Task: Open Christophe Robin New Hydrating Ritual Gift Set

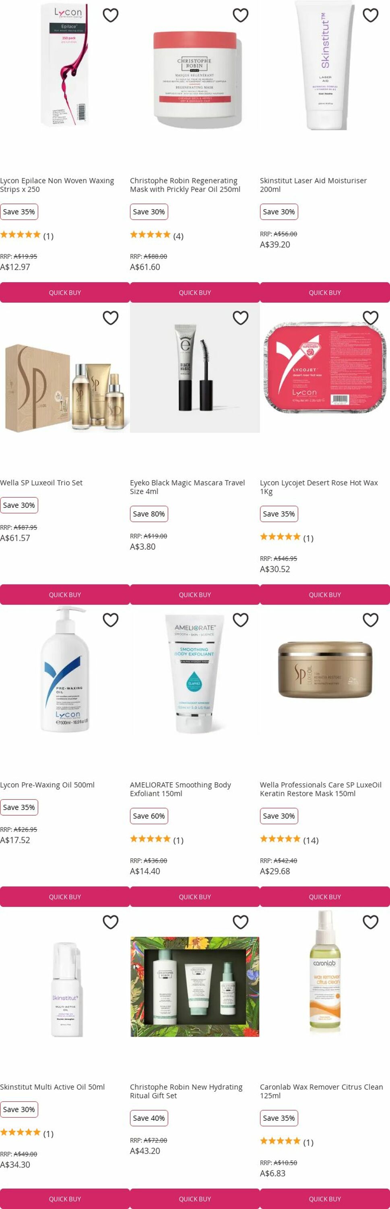Action: 186,1091
